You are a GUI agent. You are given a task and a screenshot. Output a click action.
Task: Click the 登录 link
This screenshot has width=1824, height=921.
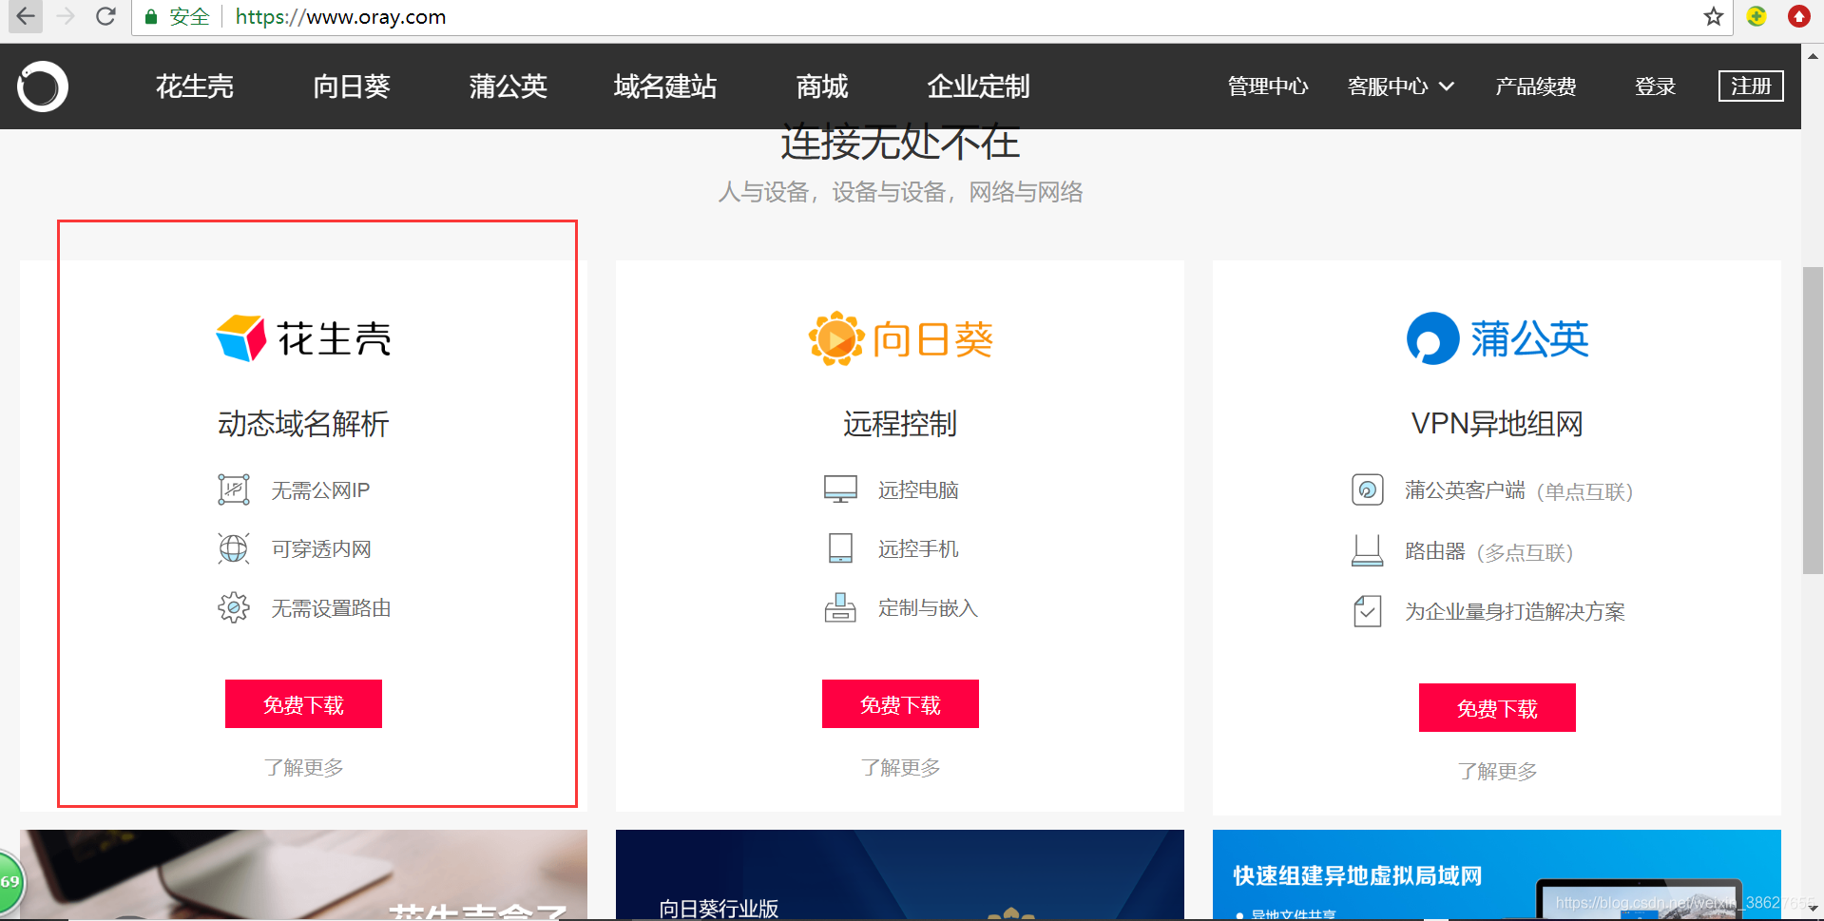(1655, 86)
